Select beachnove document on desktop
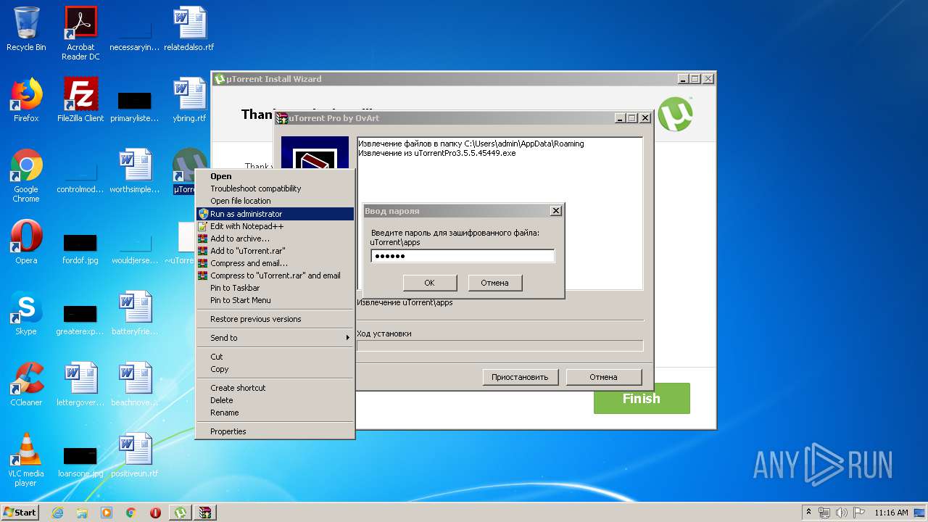This screenshot has height=522, width=928. (135, 384)
